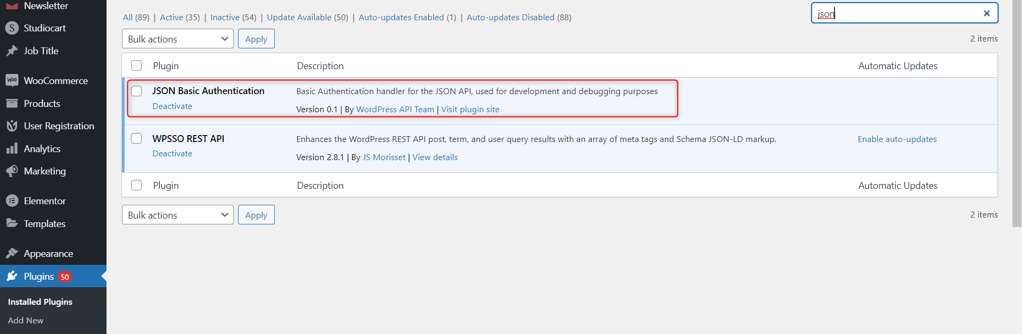Open Add New under Plugins menu
Screen dimensions: 1022x334
click(x=26, y=320)
